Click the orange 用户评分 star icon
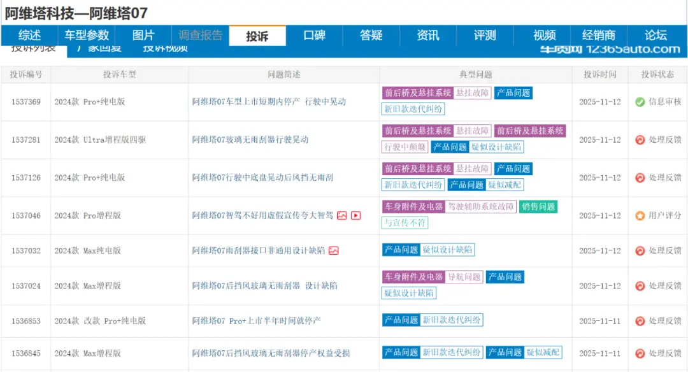The width and height of the screenshot is (688, 372). [640, 216]
